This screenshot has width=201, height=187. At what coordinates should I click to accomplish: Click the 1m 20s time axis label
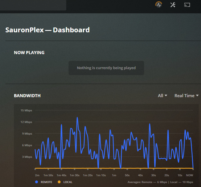pos(88,175)
